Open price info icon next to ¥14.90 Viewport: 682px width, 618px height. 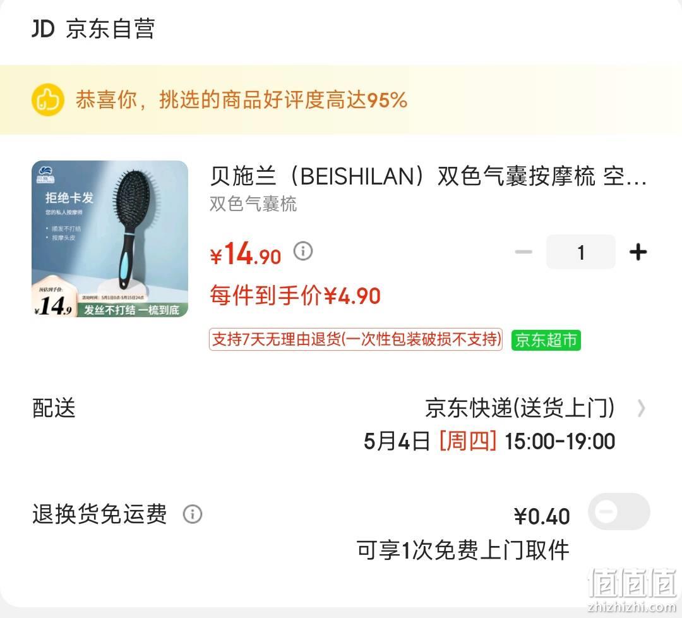tap(303, 251)
